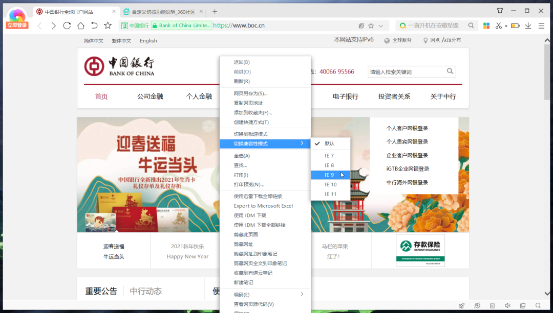
Task: Choose IE 9 compatibility mode
Action: click(330, 175)
